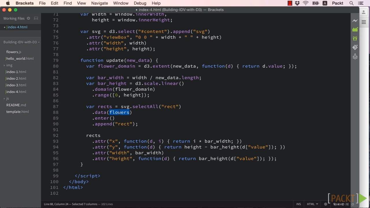Image resolution: width=370 pixels, height=208 pixels.
Task: Start Live Preview with the lightning icon
Action: (x=355, y=21)
